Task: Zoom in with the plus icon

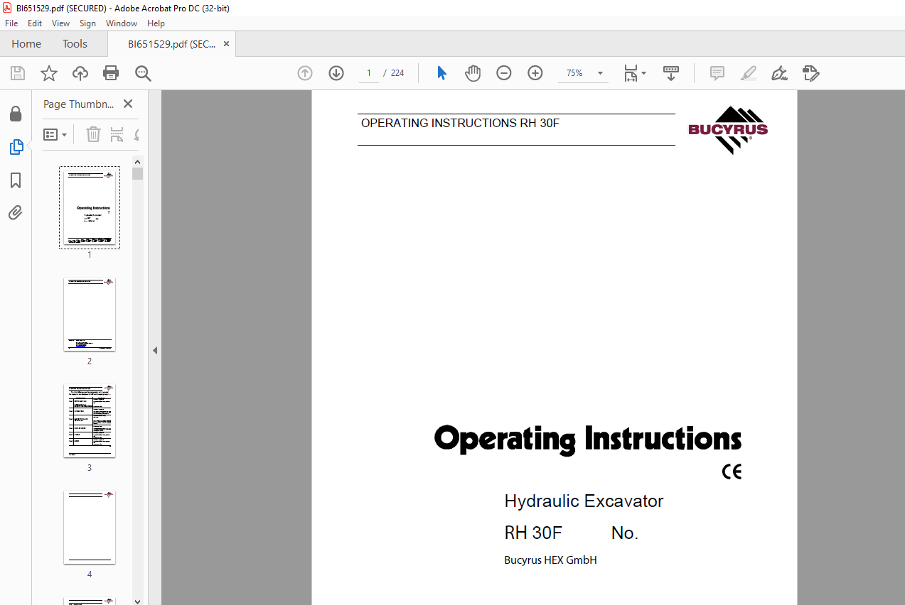Action: click(535, 73)
